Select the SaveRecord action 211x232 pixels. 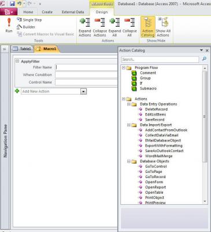(154, 119)
